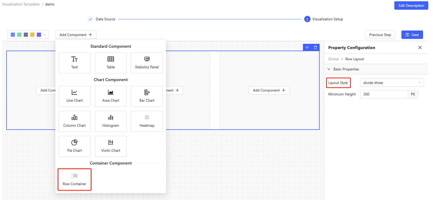The width and height of the screenshot is (433, 200).
Task: Click the move handle icon on row layout
Action: 307,47
